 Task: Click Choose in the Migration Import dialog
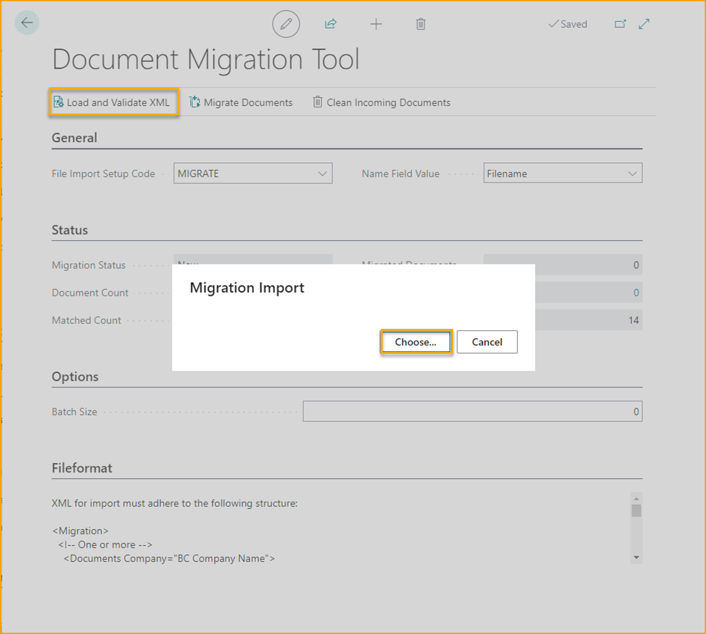pyautogui.click(x=416, y=341)
